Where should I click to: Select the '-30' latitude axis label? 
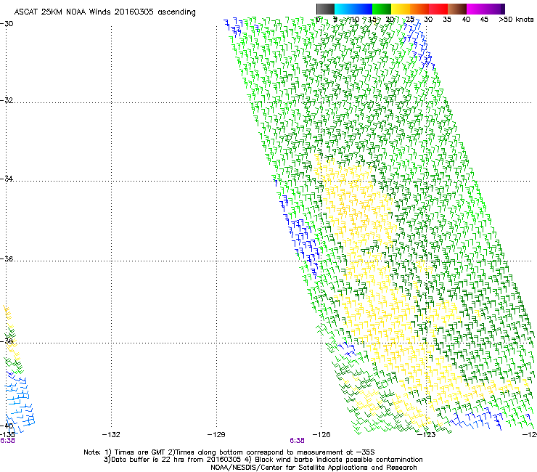click(x=7, y=24)
